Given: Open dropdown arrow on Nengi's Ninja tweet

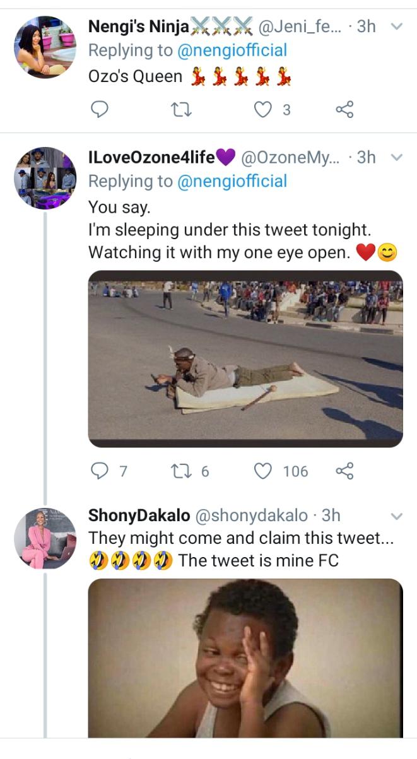Looking at the screenshot, I should pyautogui.click(x=397, y=27).
